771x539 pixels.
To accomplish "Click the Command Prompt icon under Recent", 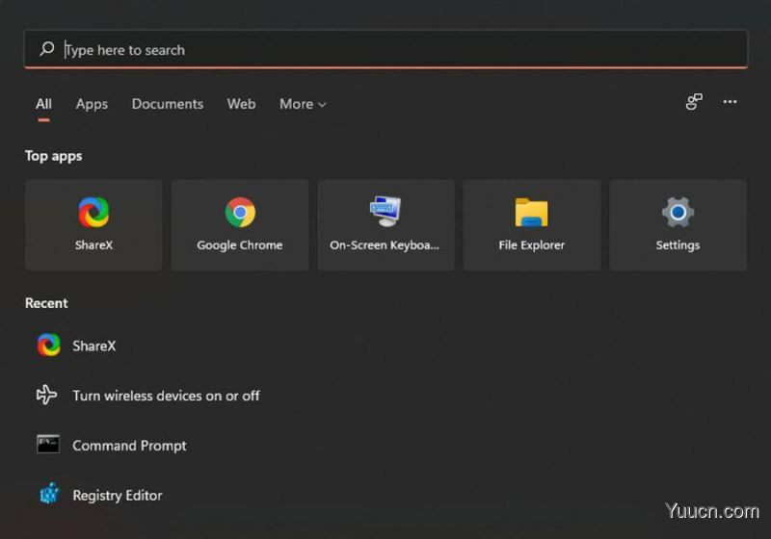I will point(48,445).
